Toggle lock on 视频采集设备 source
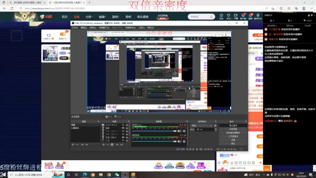316x178 pixels. (127, 125)
